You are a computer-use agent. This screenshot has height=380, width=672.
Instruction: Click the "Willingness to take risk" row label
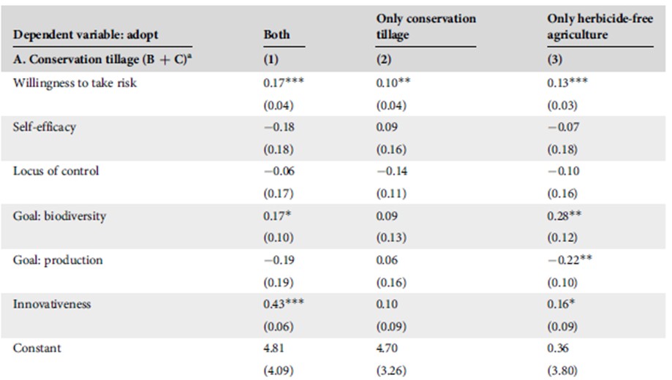click(x=75, y=83)
